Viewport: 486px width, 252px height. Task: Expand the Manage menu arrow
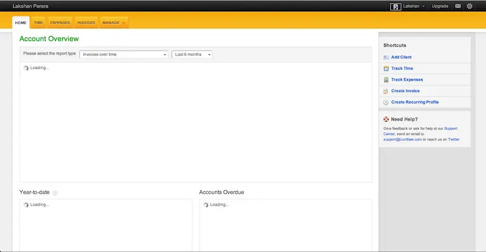coord(124,23)
